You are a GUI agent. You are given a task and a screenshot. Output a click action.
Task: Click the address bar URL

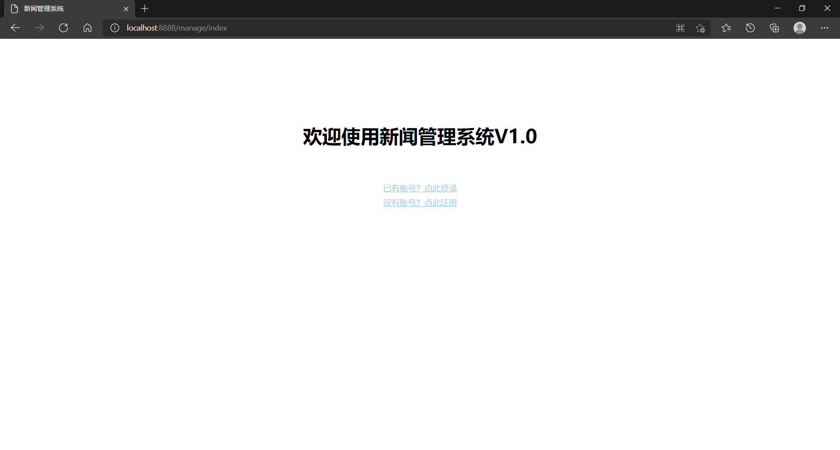coord(176,28)
